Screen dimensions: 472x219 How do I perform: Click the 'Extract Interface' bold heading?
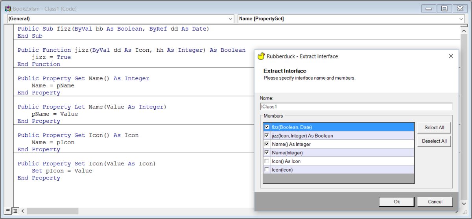(x=285, y=71)
